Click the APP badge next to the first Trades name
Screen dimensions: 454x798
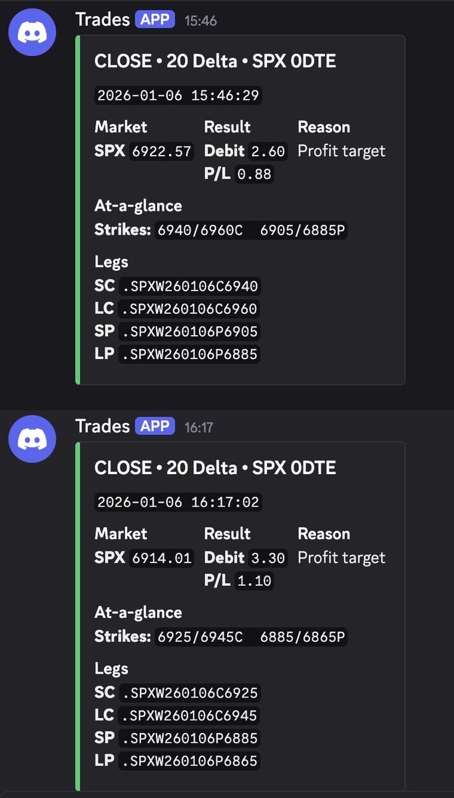click(154, 19)
